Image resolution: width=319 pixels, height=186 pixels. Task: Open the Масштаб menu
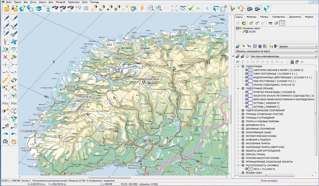click(60, 2)
